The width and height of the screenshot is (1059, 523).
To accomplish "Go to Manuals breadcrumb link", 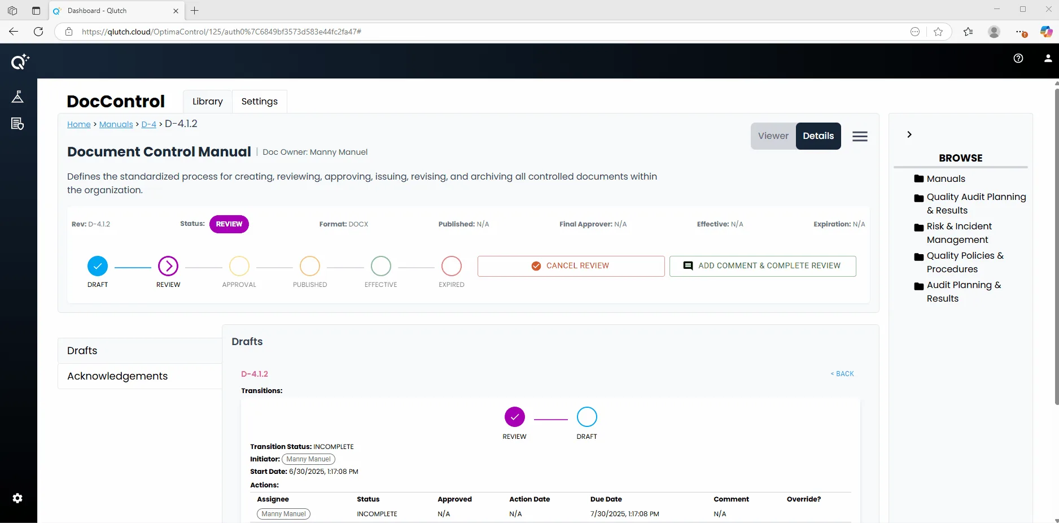I will coord(116,124).
